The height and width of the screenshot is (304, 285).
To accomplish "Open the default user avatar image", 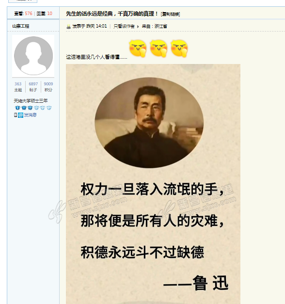I will click(33, 56).
